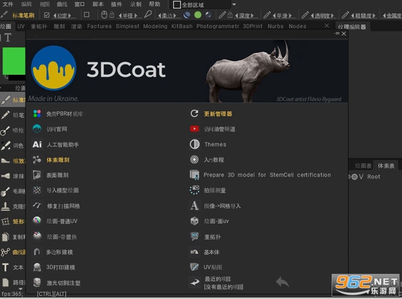
Task: Open the Ai assistant icon
Action: click(x=37, y=144)
